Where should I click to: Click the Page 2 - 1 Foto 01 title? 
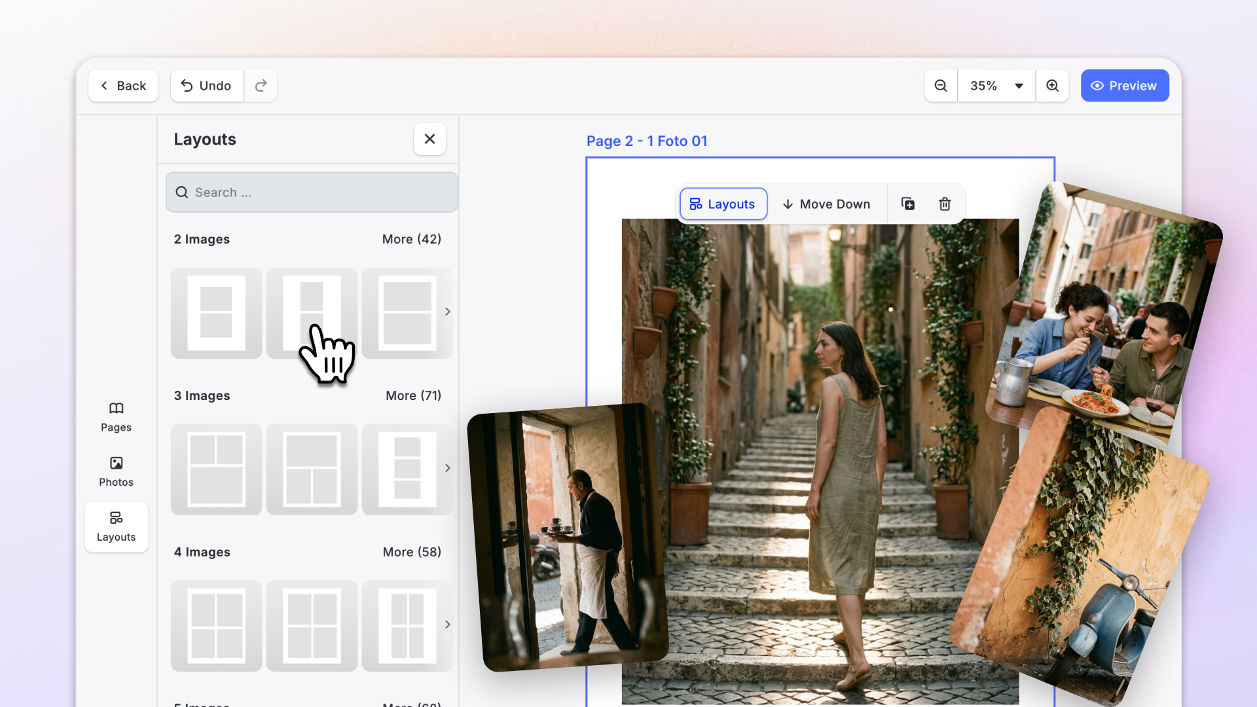tap(647, 141)
